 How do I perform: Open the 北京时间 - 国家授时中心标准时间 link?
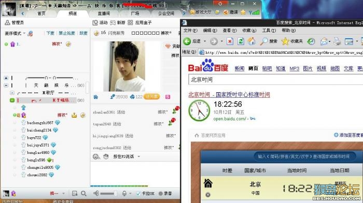coord(229,95)
